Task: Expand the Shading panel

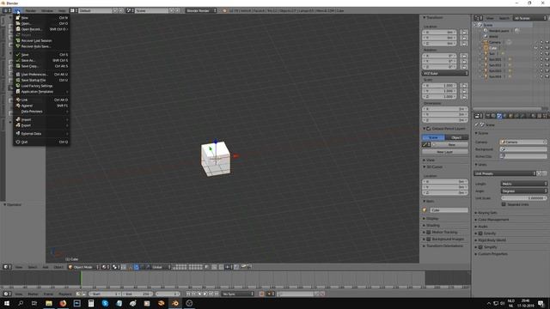Action: click(431, 225)
